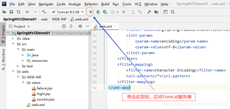Click the Run Anything terminal icon
230x109 pixels.
[166, 12]
